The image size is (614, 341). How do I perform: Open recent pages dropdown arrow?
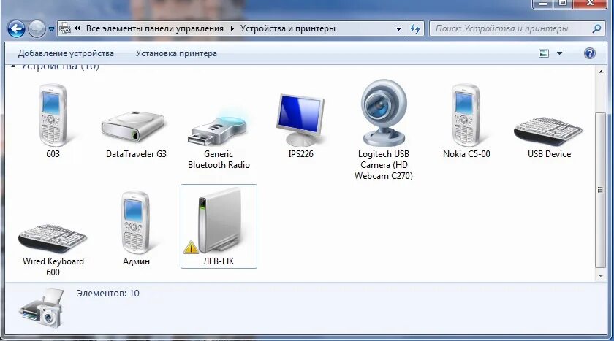(x=51, y=29)
